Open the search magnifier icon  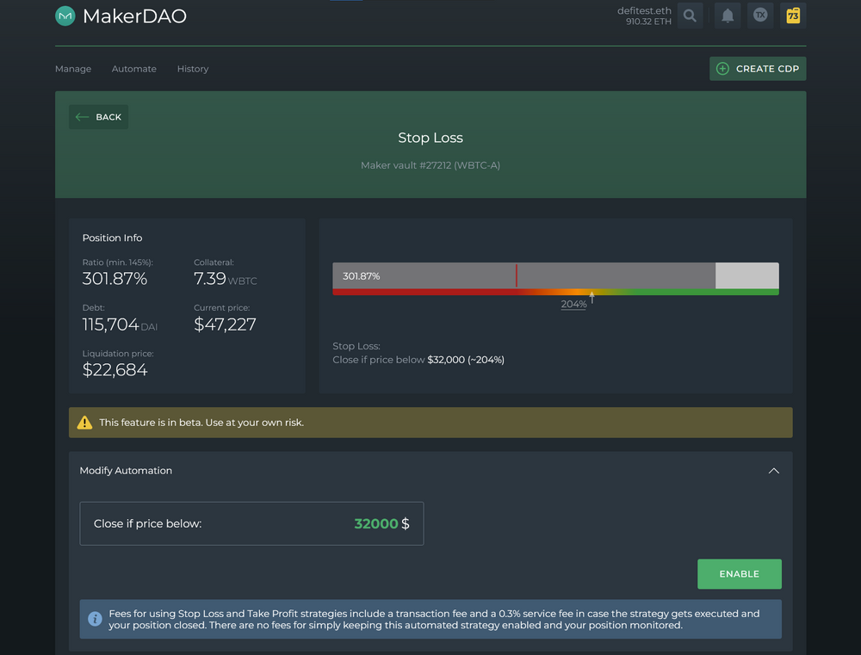pos(690,15)
